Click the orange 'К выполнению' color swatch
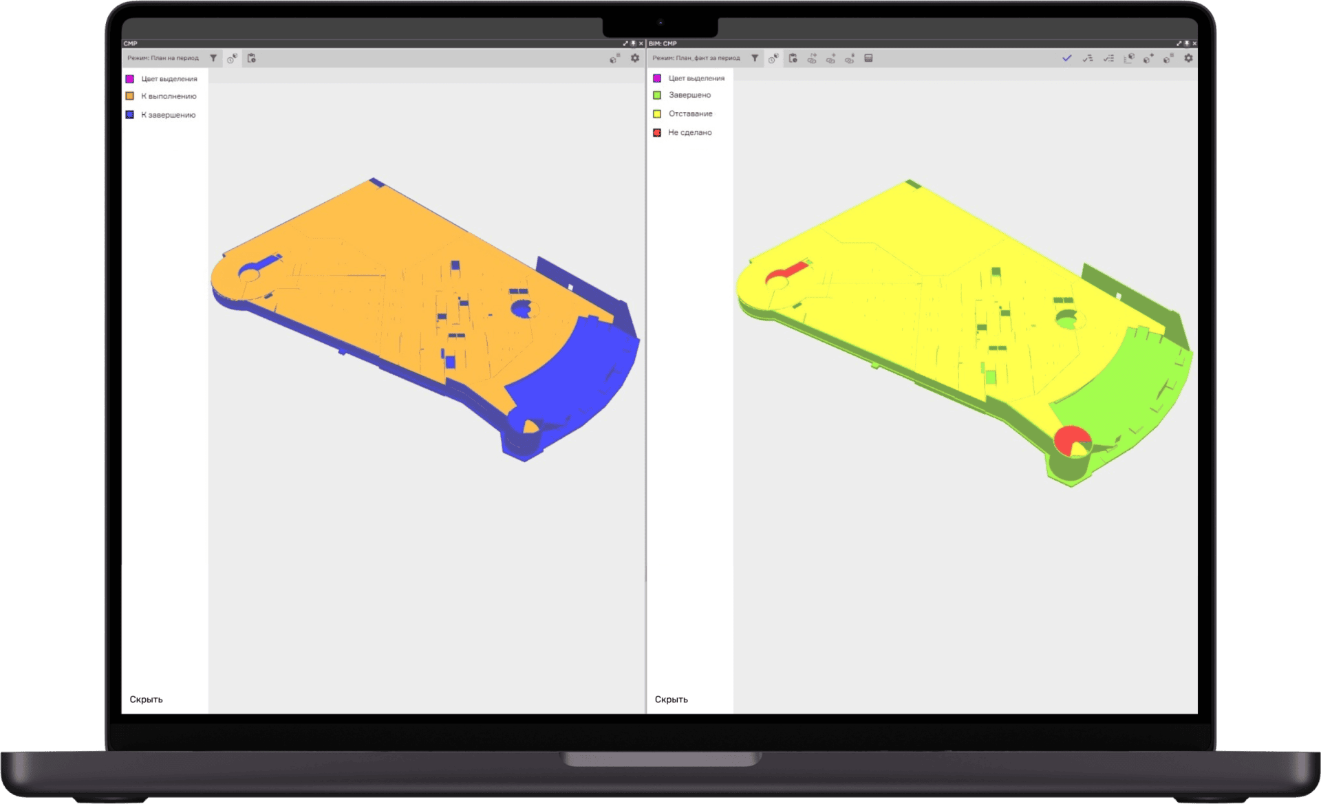Image resolution: width=1321 pixels, height=804 pixels. pos(130,96)
